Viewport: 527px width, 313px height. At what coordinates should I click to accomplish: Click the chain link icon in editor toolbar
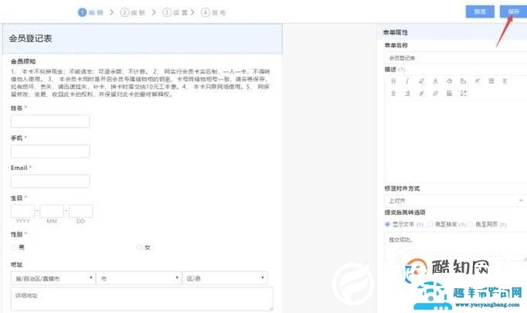click(x=421, y=94)
